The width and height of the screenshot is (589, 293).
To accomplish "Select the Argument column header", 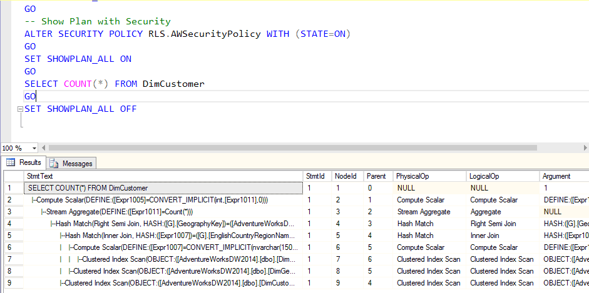I will coord(564,176).
